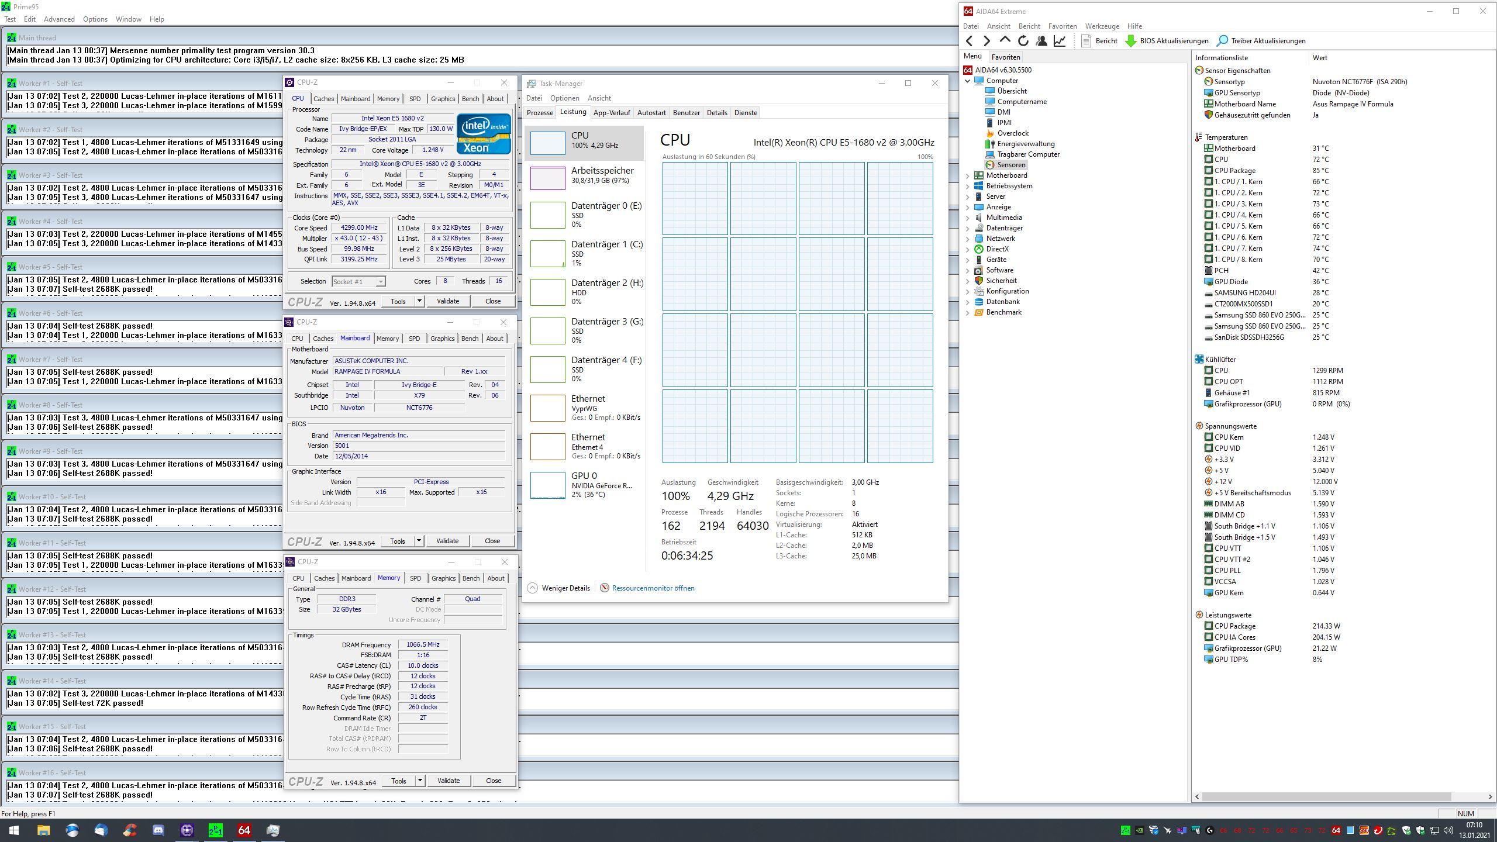Open Treiber Aktualisierungen in AIDA64
Image resolution: width=1497 pixels, height=842 pixels.
point(1261,40)
